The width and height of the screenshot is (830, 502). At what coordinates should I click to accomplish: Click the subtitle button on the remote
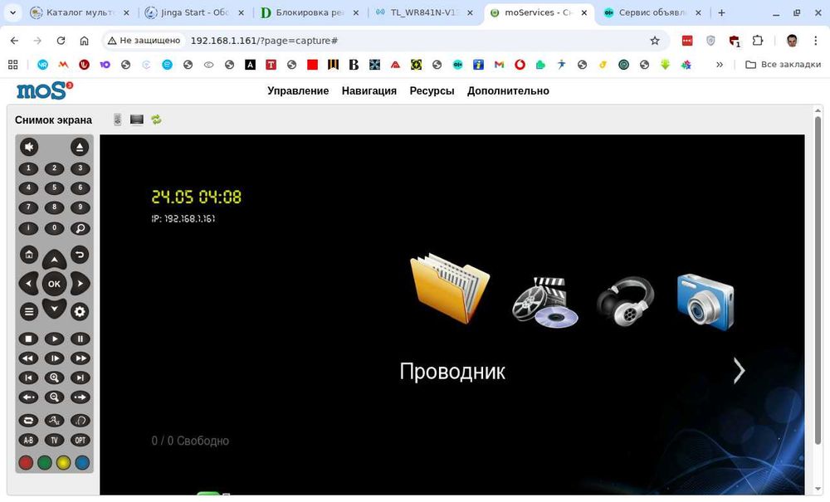click(54, 421)
